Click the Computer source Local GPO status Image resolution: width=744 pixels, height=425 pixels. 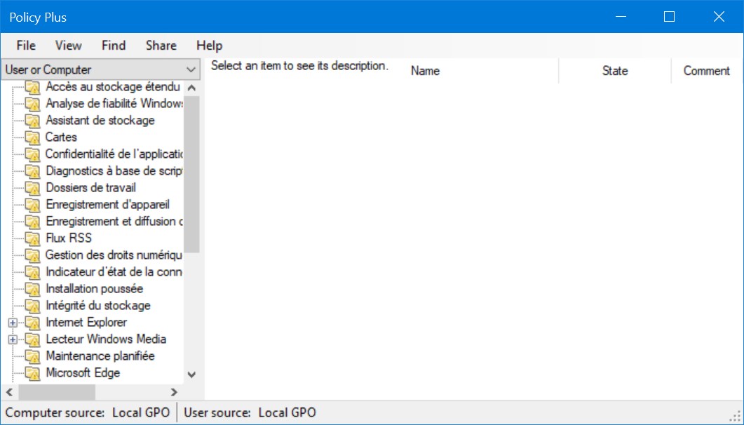(88, 412)
